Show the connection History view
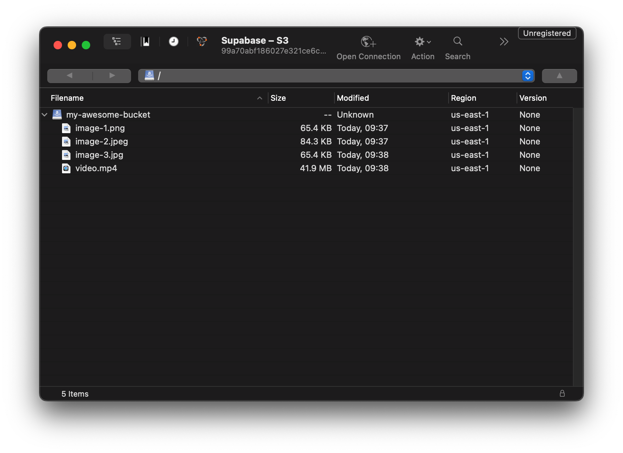Viewport: 623px width, 453px height. pyautogui.click(x=173, y=42)
